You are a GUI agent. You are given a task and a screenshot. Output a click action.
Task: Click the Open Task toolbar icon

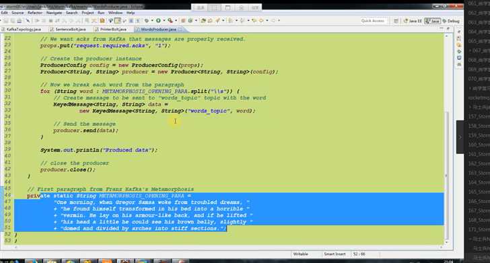coord(210,21)
